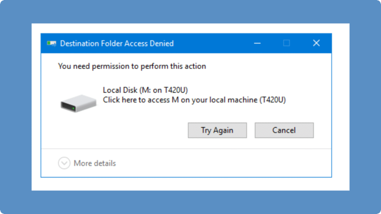The height and width of the screenshot is (214, 381).
Task: Click the blue background outside the white frame
Action: pyautogui.click(x=15, y=111)
